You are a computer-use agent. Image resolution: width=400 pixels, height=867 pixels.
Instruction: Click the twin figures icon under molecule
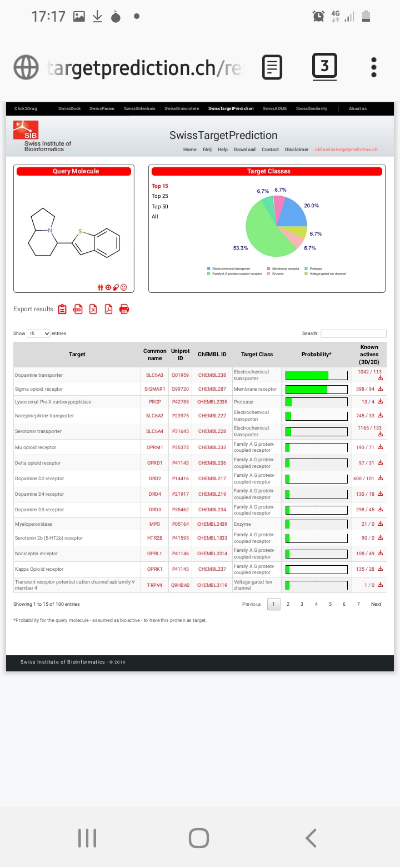(x=101, y=287)
